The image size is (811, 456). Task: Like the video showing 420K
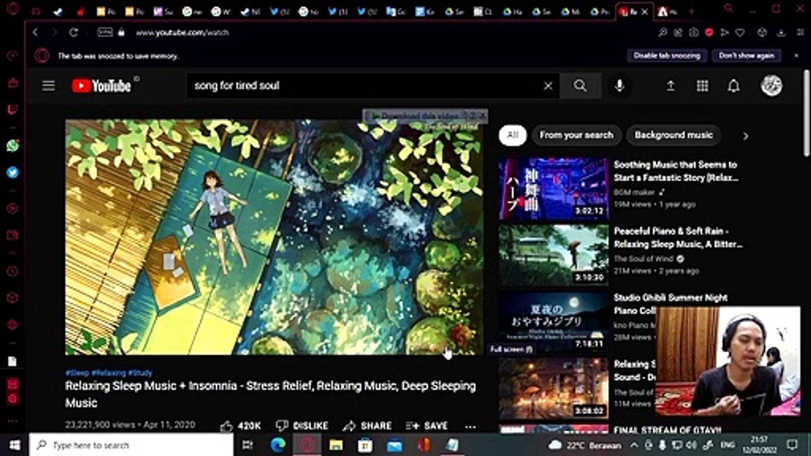(240, 426)
